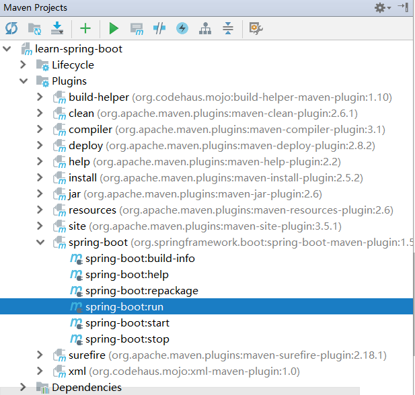Viewport: 415px width, 395px height.
Task: Click learn-spring-boot Maven module icon
Action: click(x=27, y=49)
